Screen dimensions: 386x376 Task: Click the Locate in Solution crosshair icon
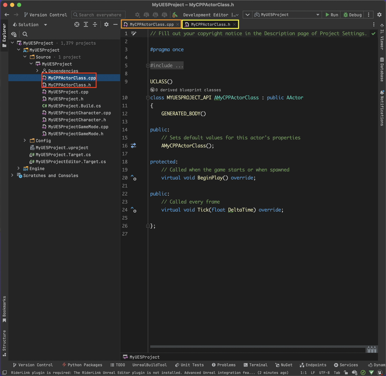pyautogui.click(x=77, y=24)
